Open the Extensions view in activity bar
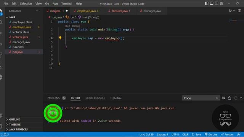The height and width of the screenshot is (137, 244). [x=1, y=55]
